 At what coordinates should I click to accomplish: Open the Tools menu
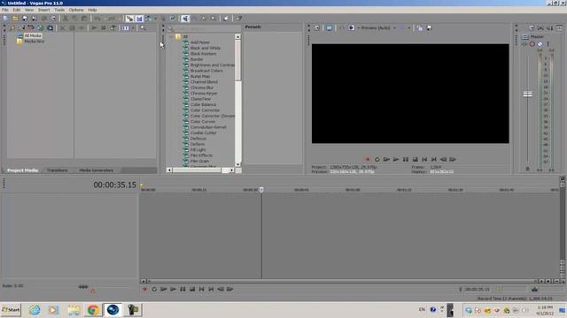[x=59, y=10]
